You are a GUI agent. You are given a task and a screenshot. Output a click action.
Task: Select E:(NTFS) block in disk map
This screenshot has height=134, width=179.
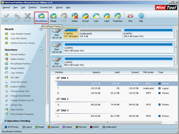pos(148,33)
